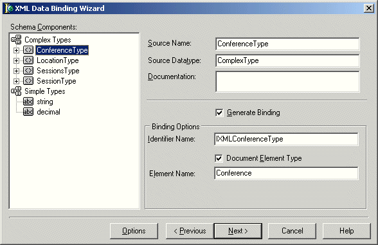Click the string type abc icon
Screen dimensions: 378x245
(x=28, y=102)
